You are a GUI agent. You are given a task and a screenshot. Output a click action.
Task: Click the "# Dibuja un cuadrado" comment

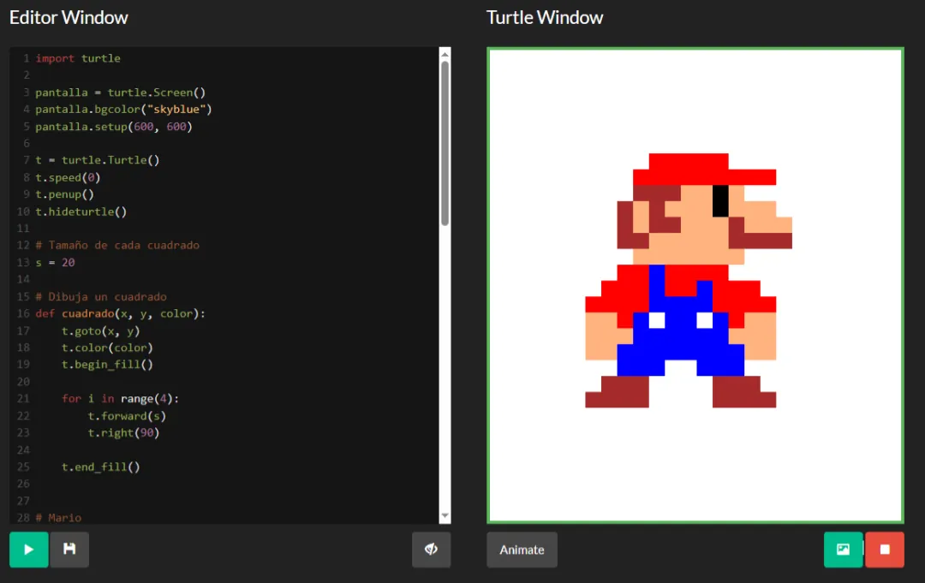(x=101, y=296)
